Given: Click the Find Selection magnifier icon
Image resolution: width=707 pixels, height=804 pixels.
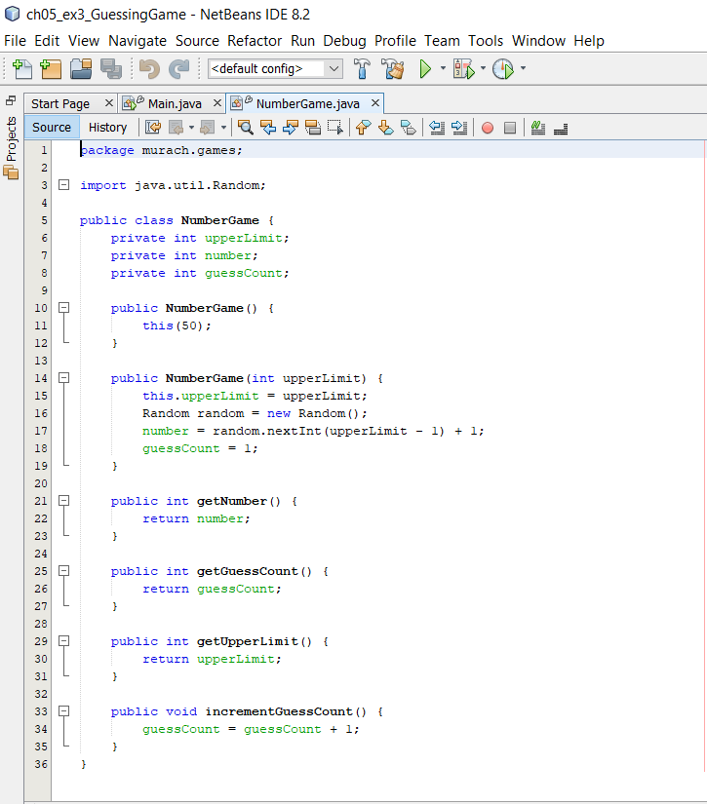Looking at the screenshot, I should pyautogui.click(x=246, y=128).
